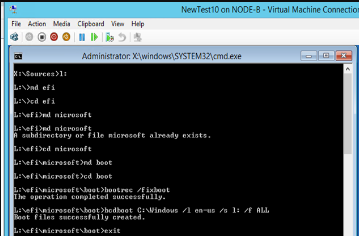Click the cmd vertical scrollbar thumb

tap(348, 114)
